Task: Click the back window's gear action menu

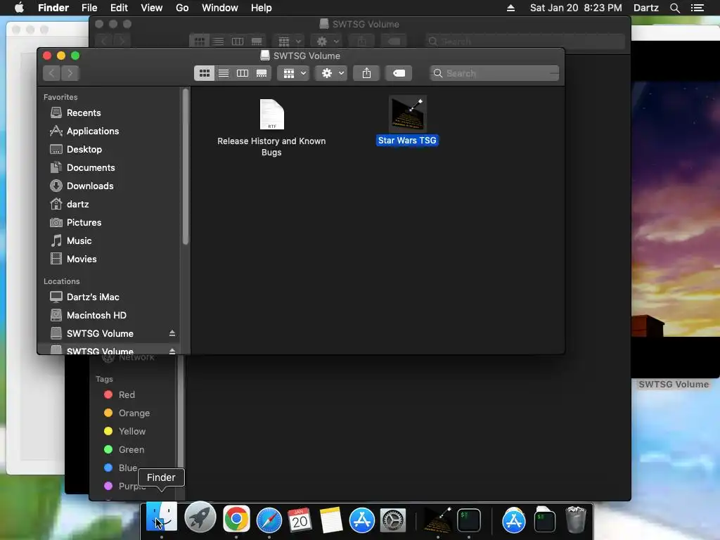Action: point(328,41)
